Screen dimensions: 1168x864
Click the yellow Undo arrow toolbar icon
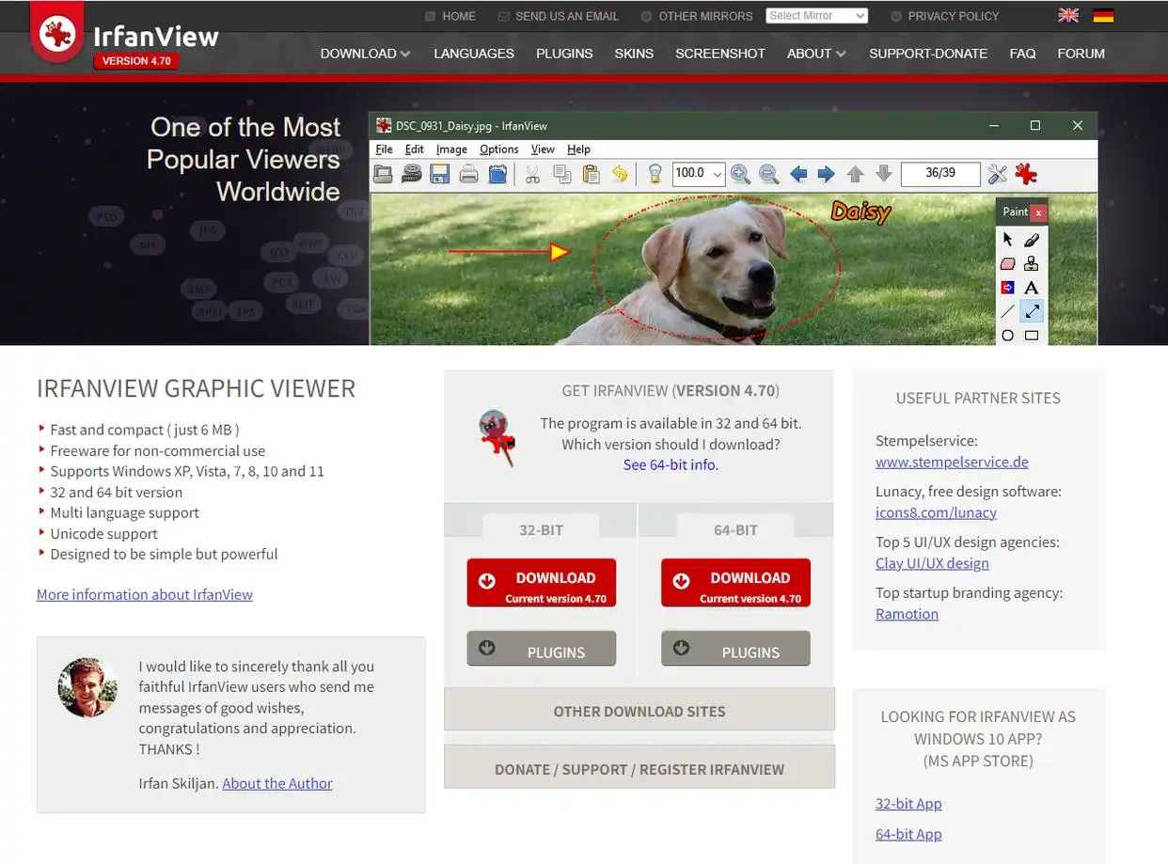click(620, 174)
